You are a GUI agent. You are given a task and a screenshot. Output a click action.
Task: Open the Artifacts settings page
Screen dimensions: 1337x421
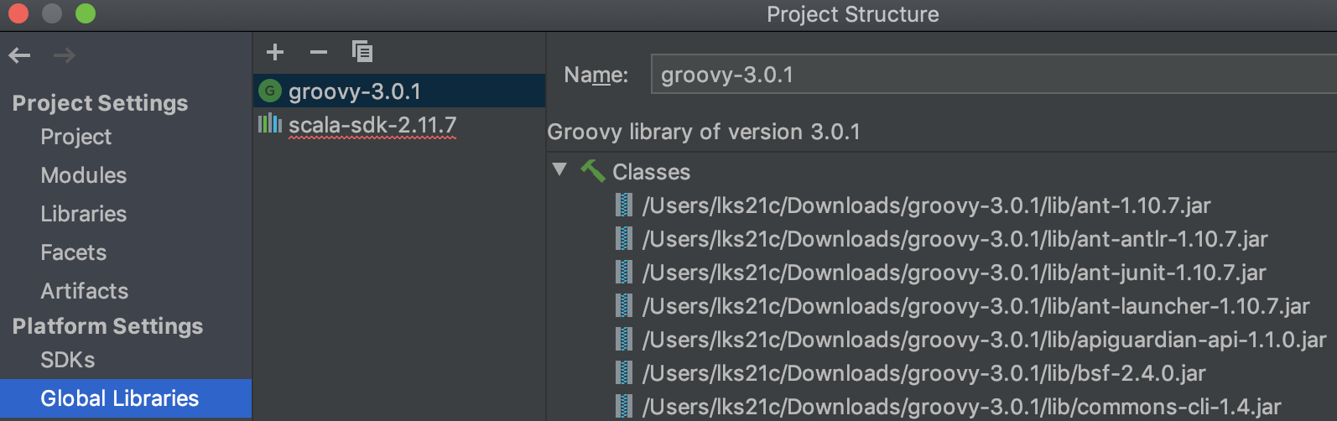coord(85,291)
